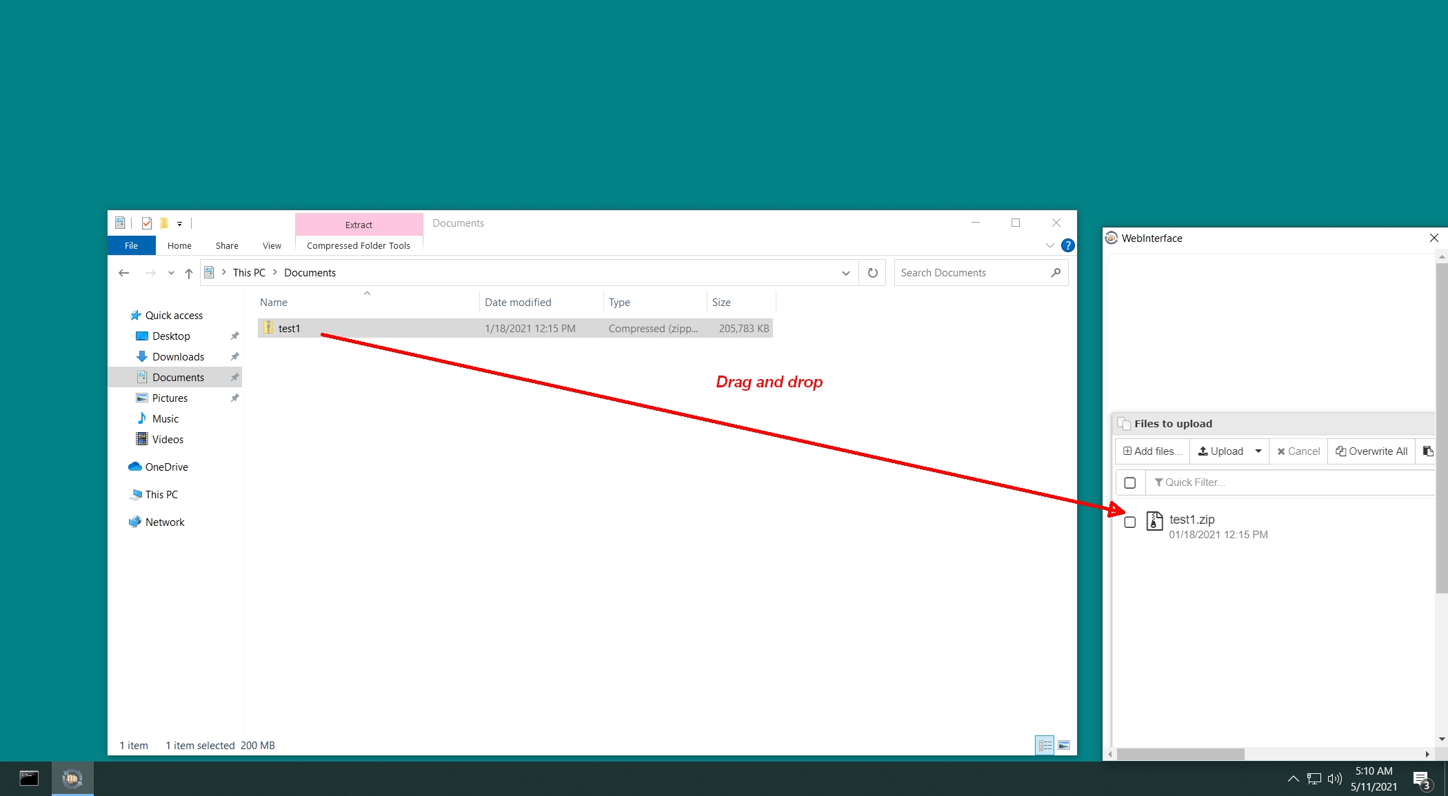Click the Properties icon in Explorer title bar

click(146, 223)
